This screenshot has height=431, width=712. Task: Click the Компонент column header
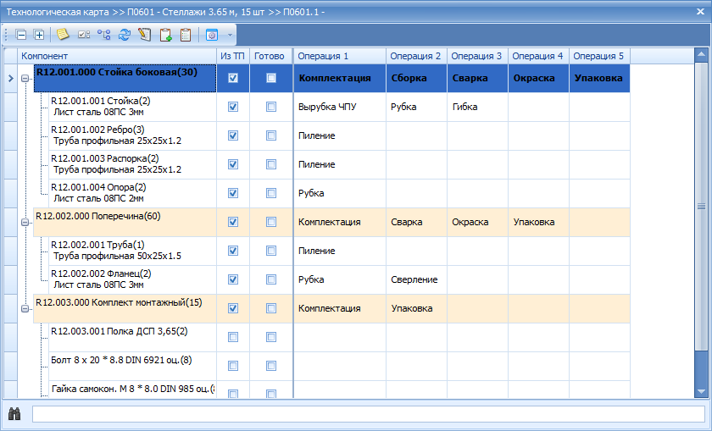117,56
